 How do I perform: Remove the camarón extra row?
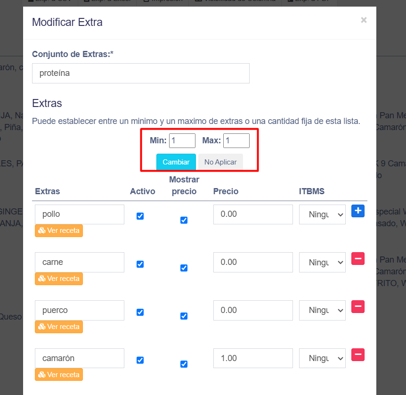pos(358,354)
